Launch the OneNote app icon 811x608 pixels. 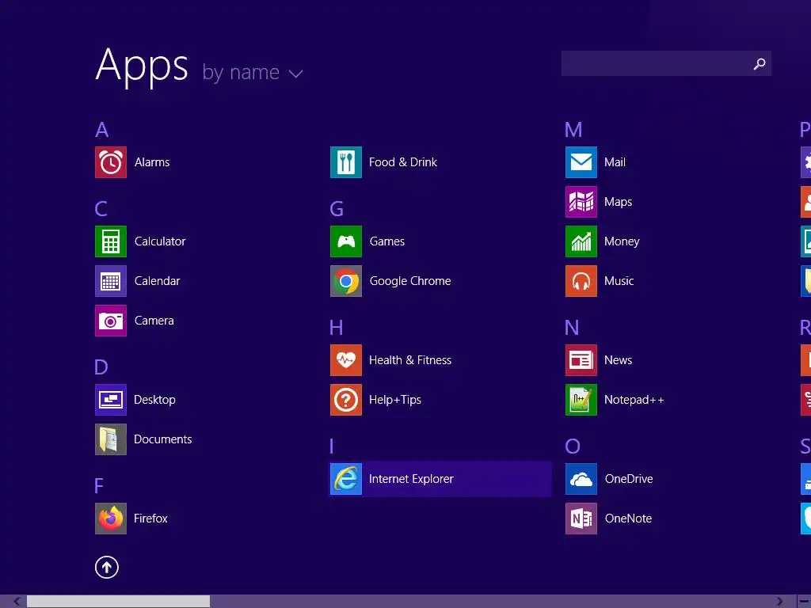click(x=581, y=519)
